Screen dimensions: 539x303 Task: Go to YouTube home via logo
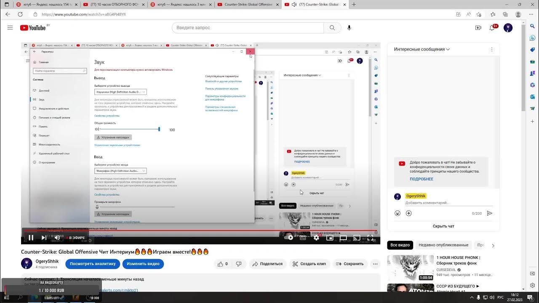[x=33, y=28]
